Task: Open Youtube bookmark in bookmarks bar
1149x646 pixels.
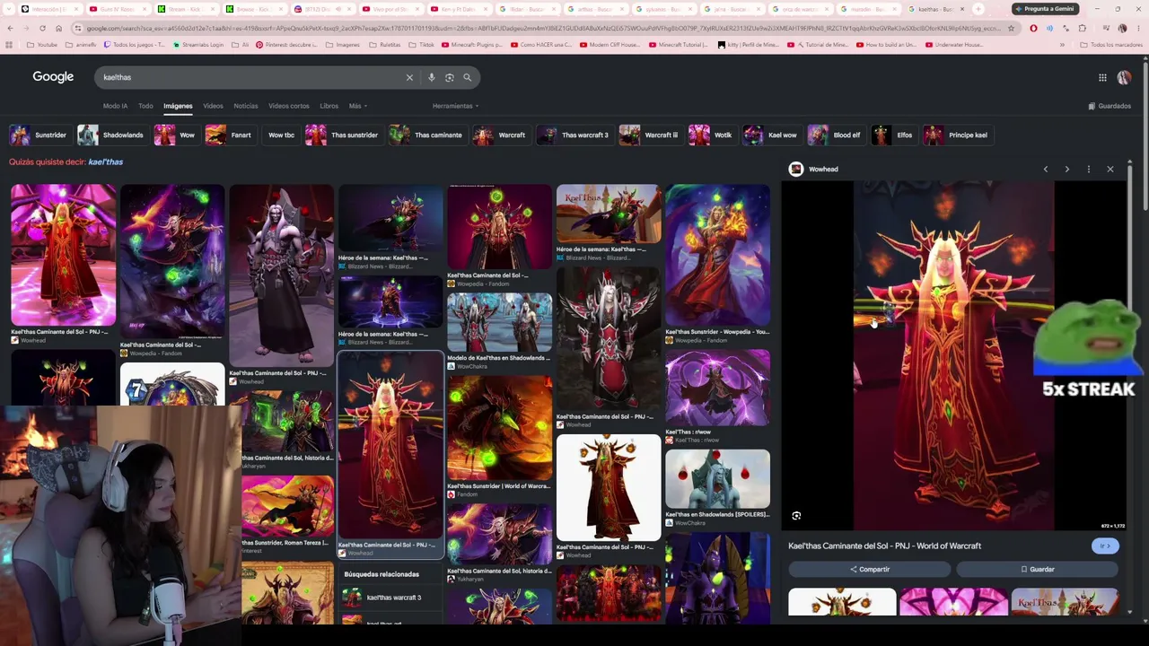Action: point(42,45)
